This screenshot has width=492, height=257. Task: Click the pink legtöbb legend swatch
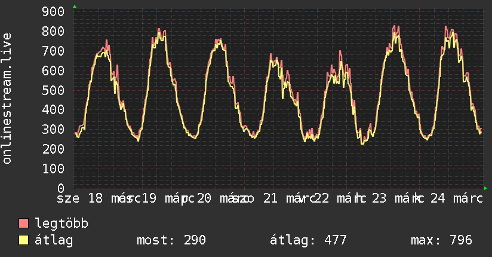click(x=23, y=223)
